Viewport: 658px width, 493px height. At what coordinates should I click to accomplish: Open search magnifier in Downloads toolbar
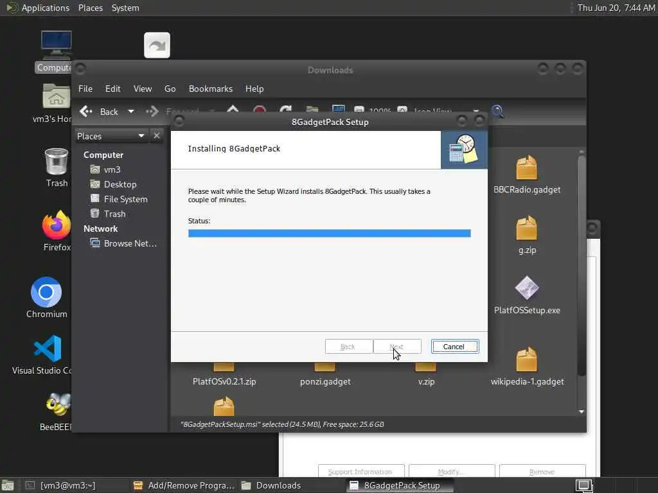[x=497, y=111]
